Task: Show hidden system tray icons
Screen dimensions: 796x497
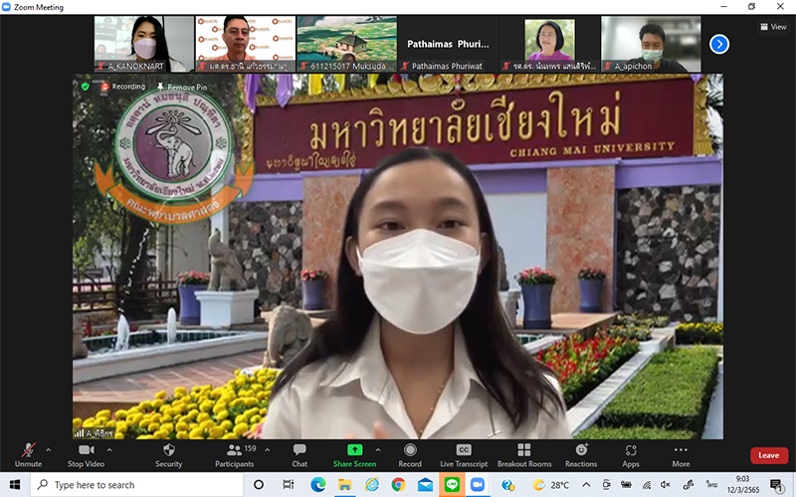Action: pyautogui.click(x=586, y=485)
